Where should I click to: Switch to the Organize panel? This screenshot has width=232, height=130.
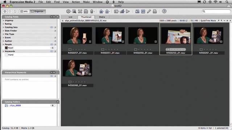(38, 11)
